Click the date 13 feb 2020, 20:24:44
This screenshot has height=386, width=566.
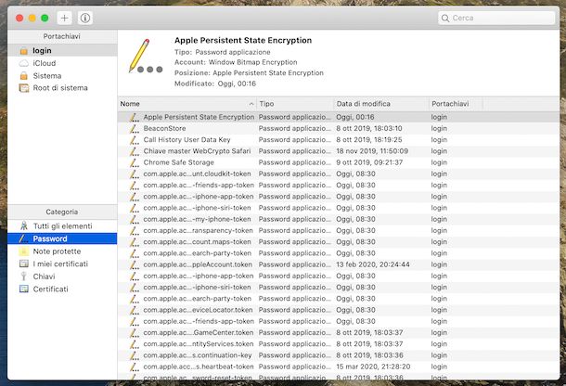(x=373, y=264)
